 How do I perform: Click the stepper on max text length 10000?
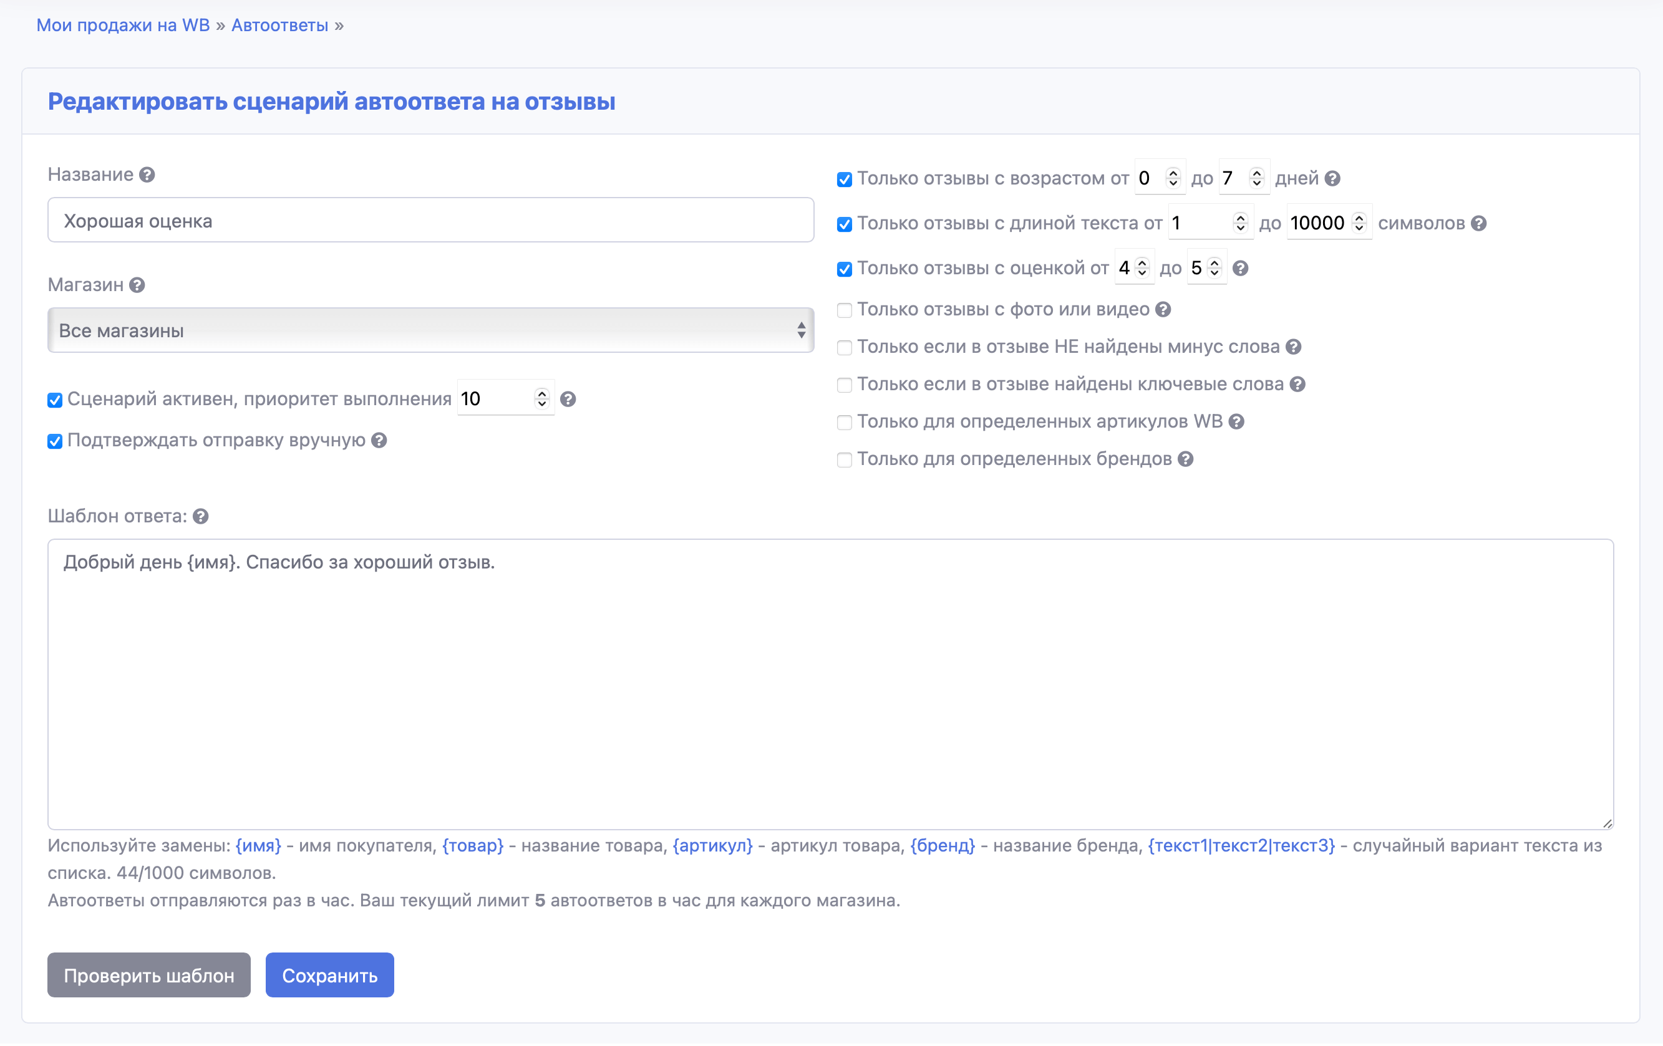click(x=1359, y=223)
